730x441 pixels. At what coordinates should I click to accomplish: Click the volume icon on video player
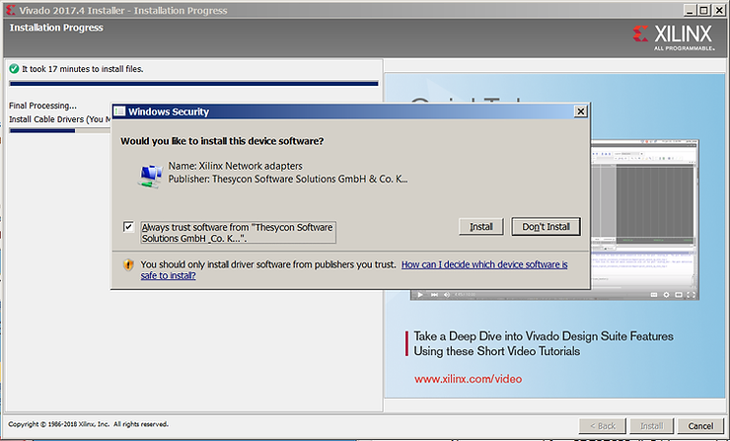[x=447, y=294]
